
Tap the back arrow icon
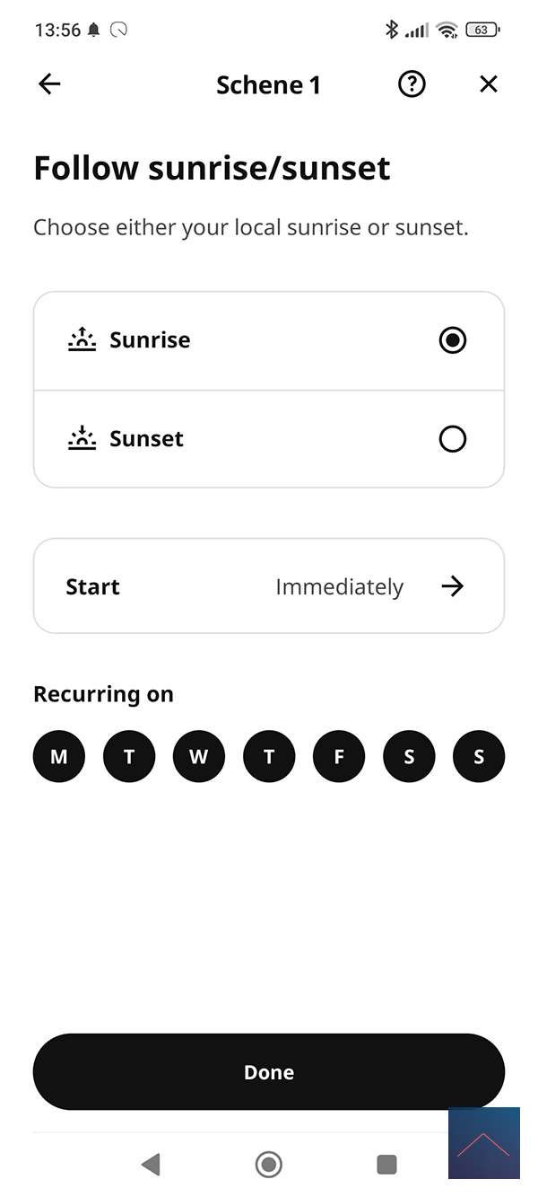(49, 84)
